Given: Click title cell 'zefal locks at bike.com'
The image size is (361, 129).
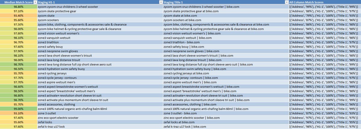Looking at the screenshot, I should point(226,122).
